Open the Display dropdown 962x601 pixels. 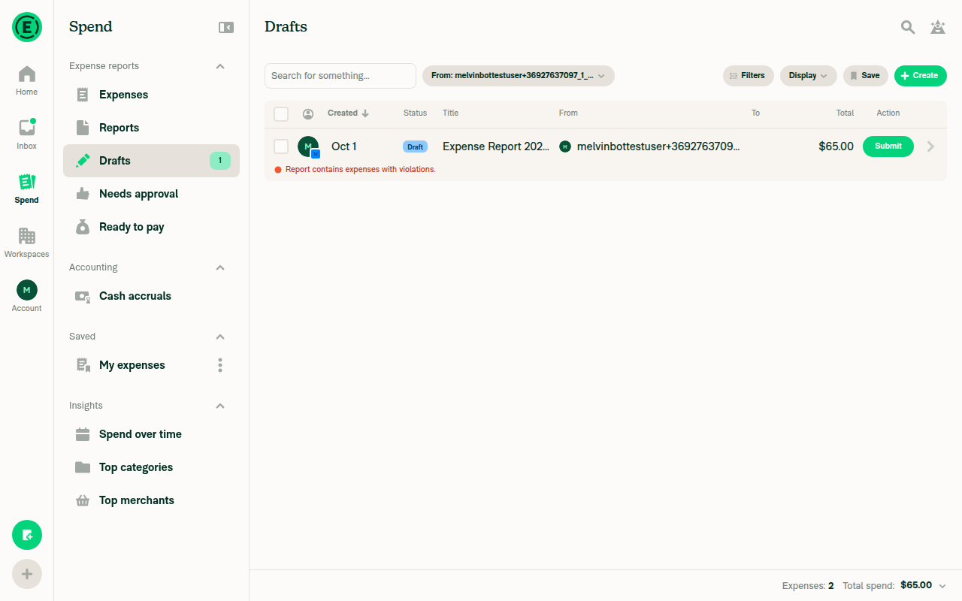pos(808,76)
